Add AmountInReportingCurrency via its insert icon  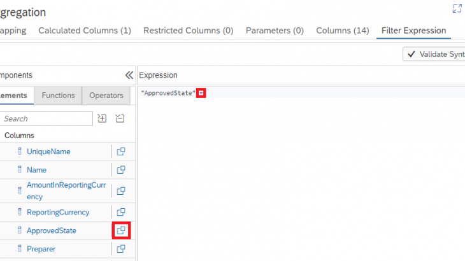click(120, 190)
